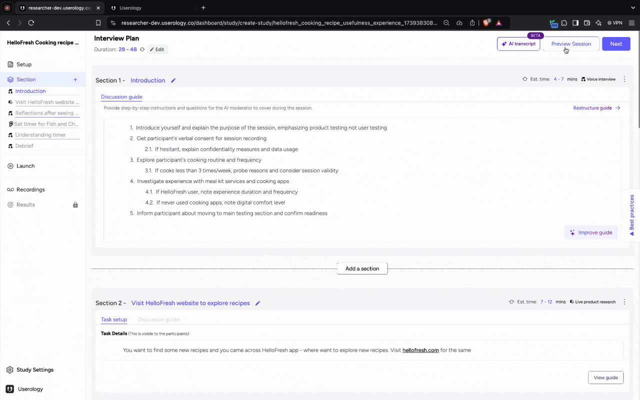Select Debrief in the section list
Viewport: 640px width, 400px height.
coord(24,146)
